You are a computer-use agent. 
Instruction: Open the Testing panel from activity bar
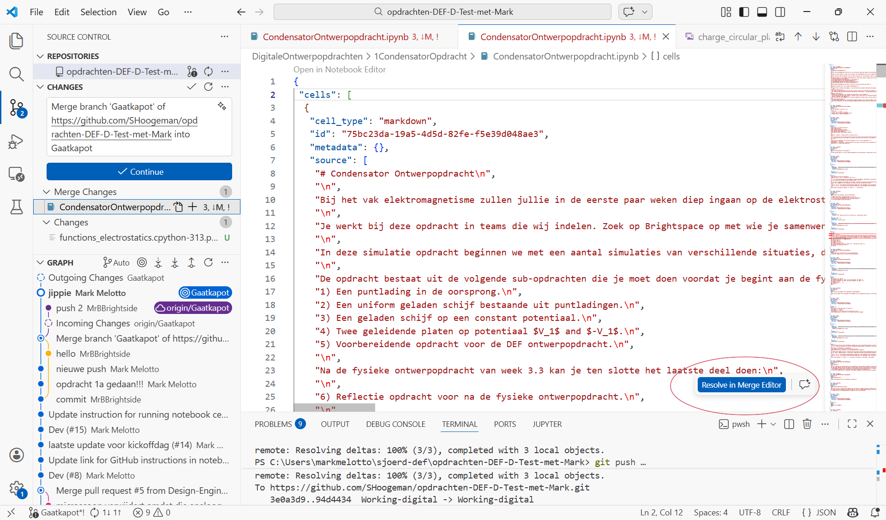17,207
